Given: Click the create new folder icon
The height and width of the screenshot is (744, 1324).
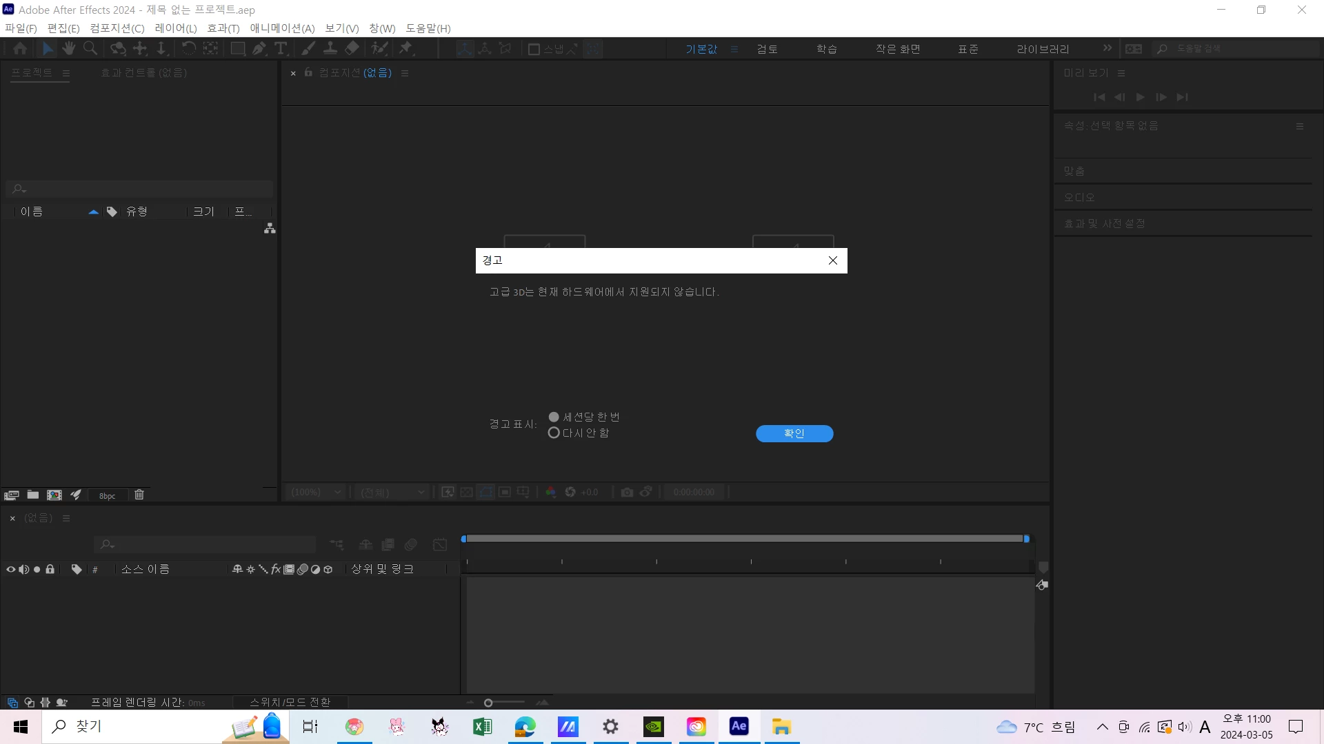Looking at the screenshot, I should (x=32, y=495).
